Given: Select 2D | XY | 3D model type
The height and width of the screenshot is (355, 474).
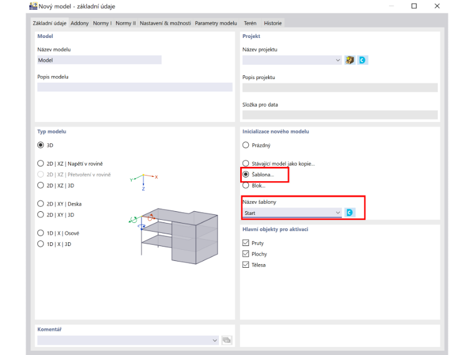Looking at the screenshot, I should (41, 215).
